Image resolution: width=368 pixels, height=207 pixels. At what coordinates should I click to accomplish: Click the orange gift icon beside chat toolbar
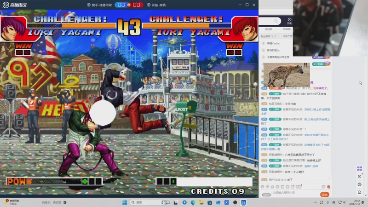pos(328,187)
